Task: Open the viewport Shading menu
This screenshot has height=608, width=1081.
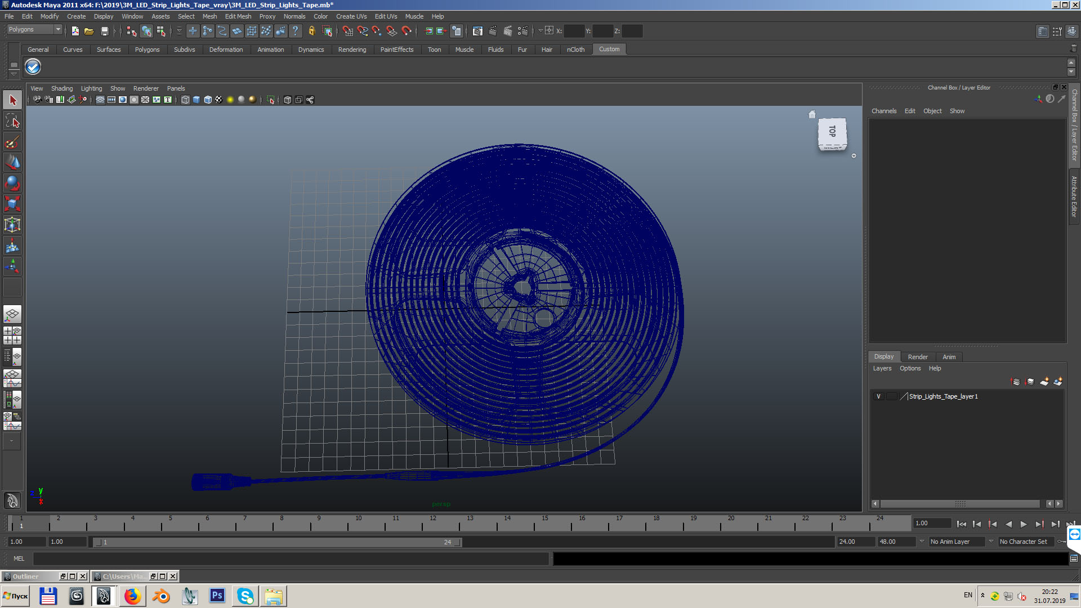Action: [62, 88]
